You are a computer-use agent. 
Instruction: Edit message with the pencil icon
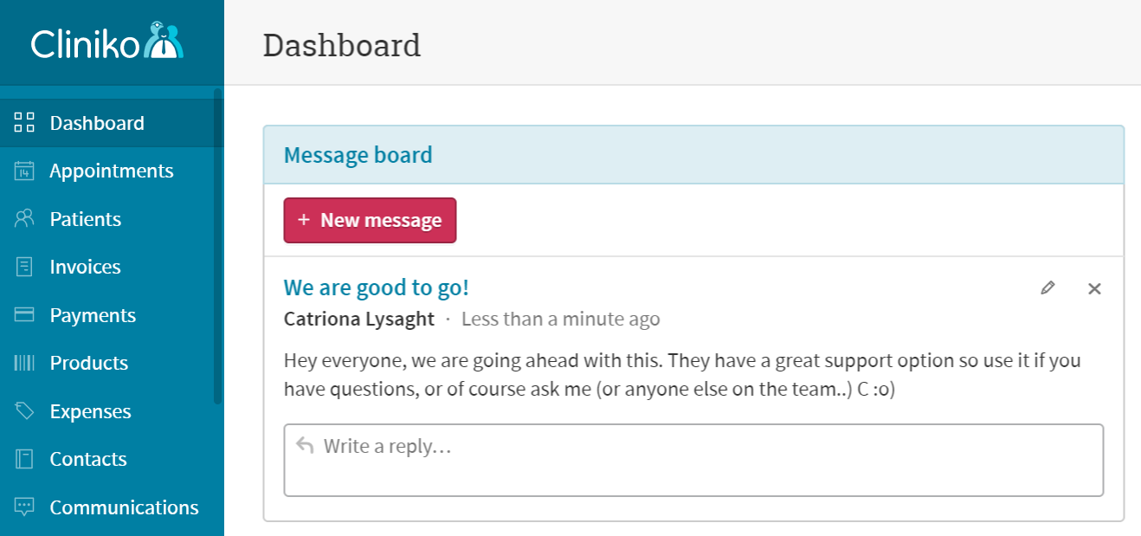point(1048,288)
